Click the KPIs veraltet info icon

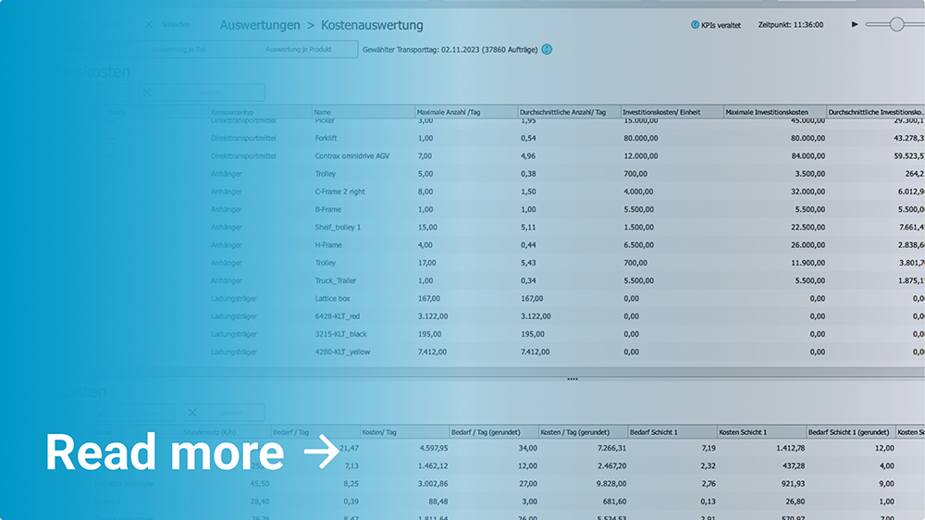696,25
